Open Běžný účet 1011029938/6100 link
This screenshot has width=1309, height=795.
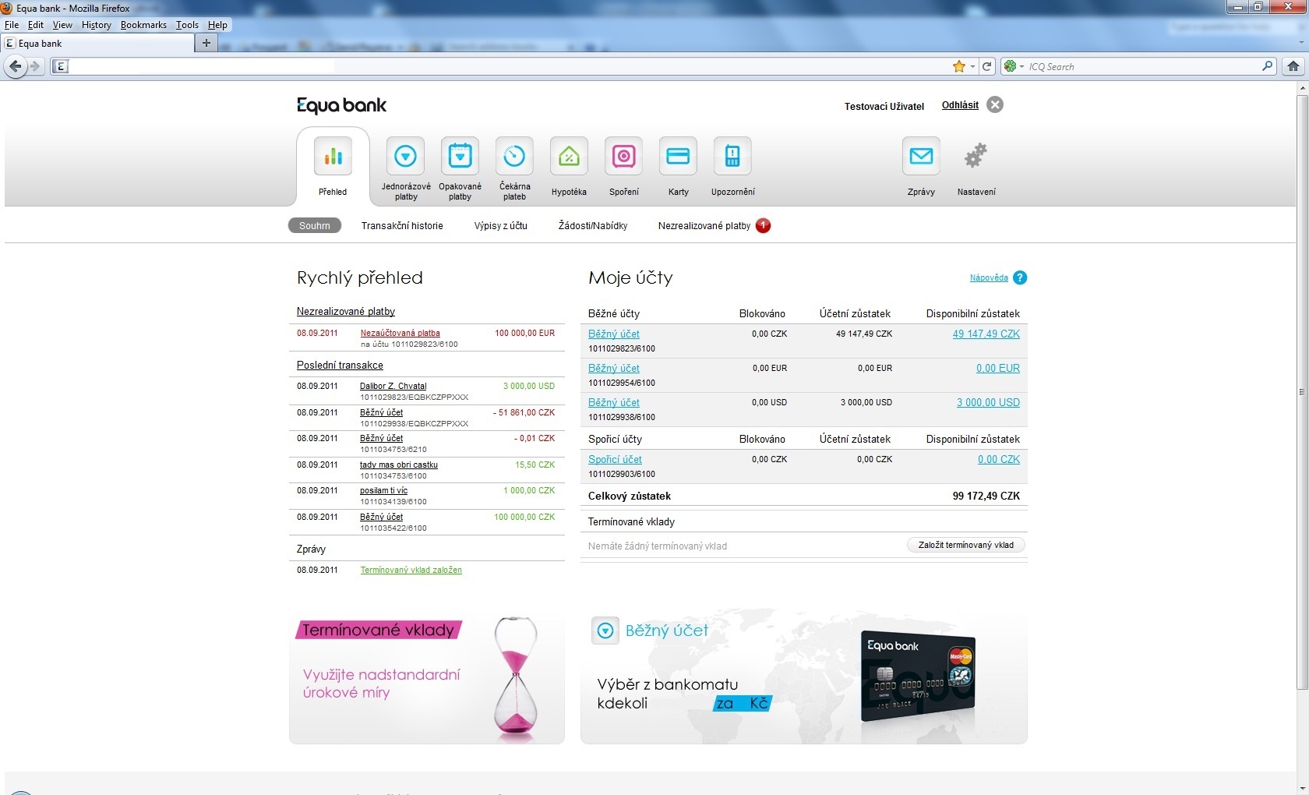(x=614, y=402)
